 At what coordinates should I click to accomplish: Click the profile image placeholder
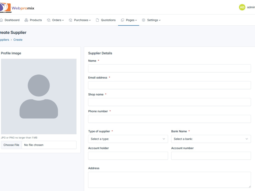[x=39, y=97]
